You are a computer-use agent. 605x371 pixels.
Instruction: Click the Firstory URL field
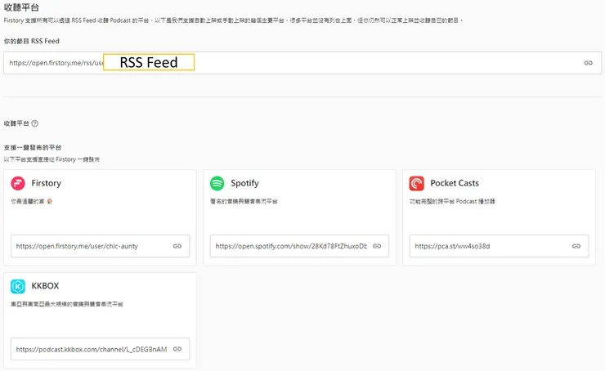click(101, 246)
